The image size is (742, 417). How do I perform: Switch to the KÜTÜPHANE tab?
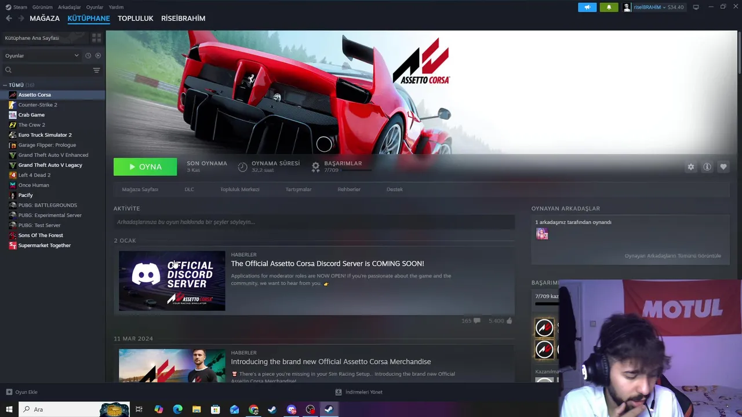click(x=89, y=19)
